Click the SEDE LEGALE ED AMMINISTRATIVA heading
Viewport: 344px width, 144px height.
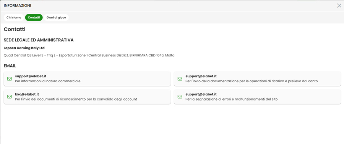(39, 40)
